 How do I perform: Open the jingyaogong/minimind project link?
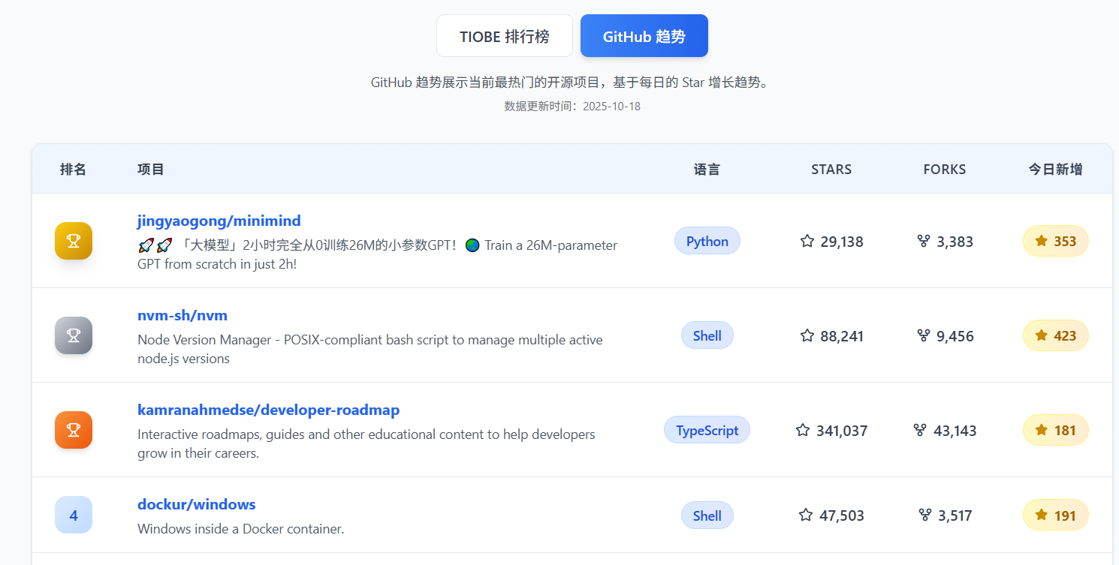219,221
